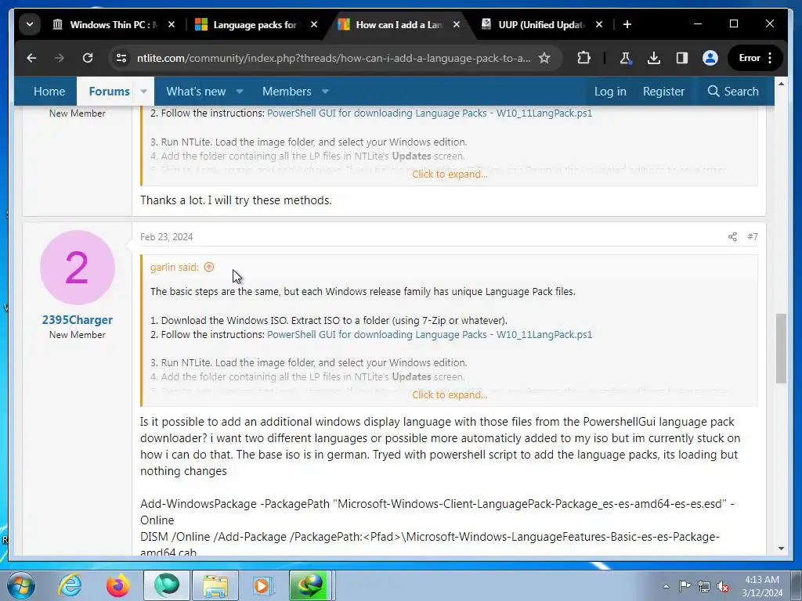Show hidden system tray icons
The height and width of the screenshot is (601, 802).
666,586
